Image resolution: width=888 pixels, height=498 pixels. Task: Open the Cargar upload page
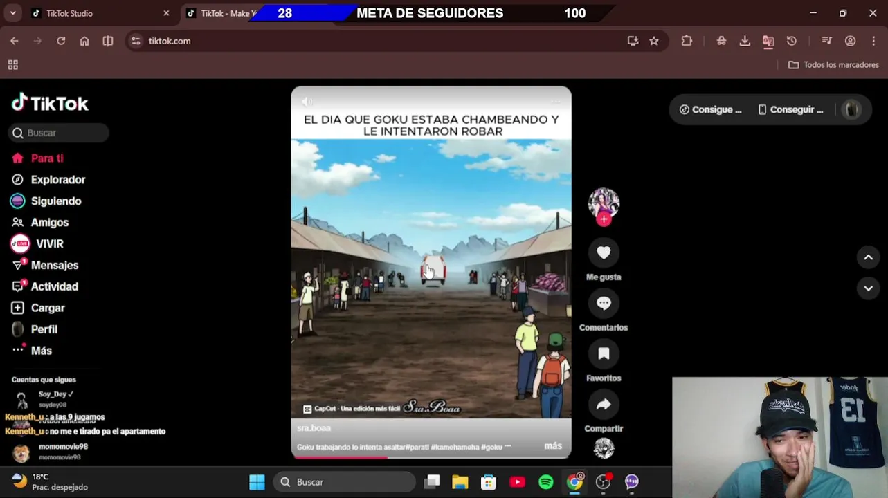click(x=38, y=308)
